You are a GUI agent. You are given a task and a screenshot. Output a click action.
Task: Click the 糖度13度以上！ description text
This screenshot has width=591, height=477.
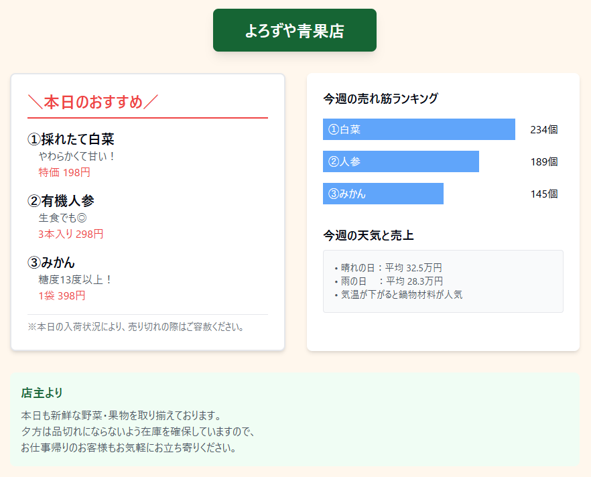[76, 279]
